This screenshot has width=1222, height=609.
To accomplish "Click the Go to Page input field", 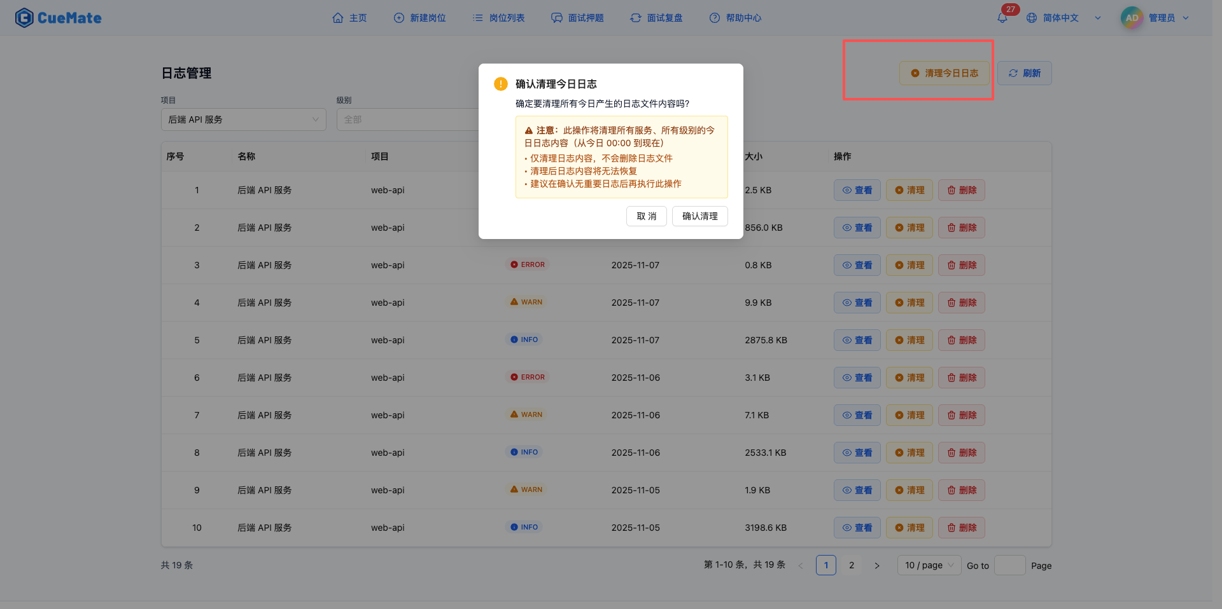I will click(x=1009, y=565).
